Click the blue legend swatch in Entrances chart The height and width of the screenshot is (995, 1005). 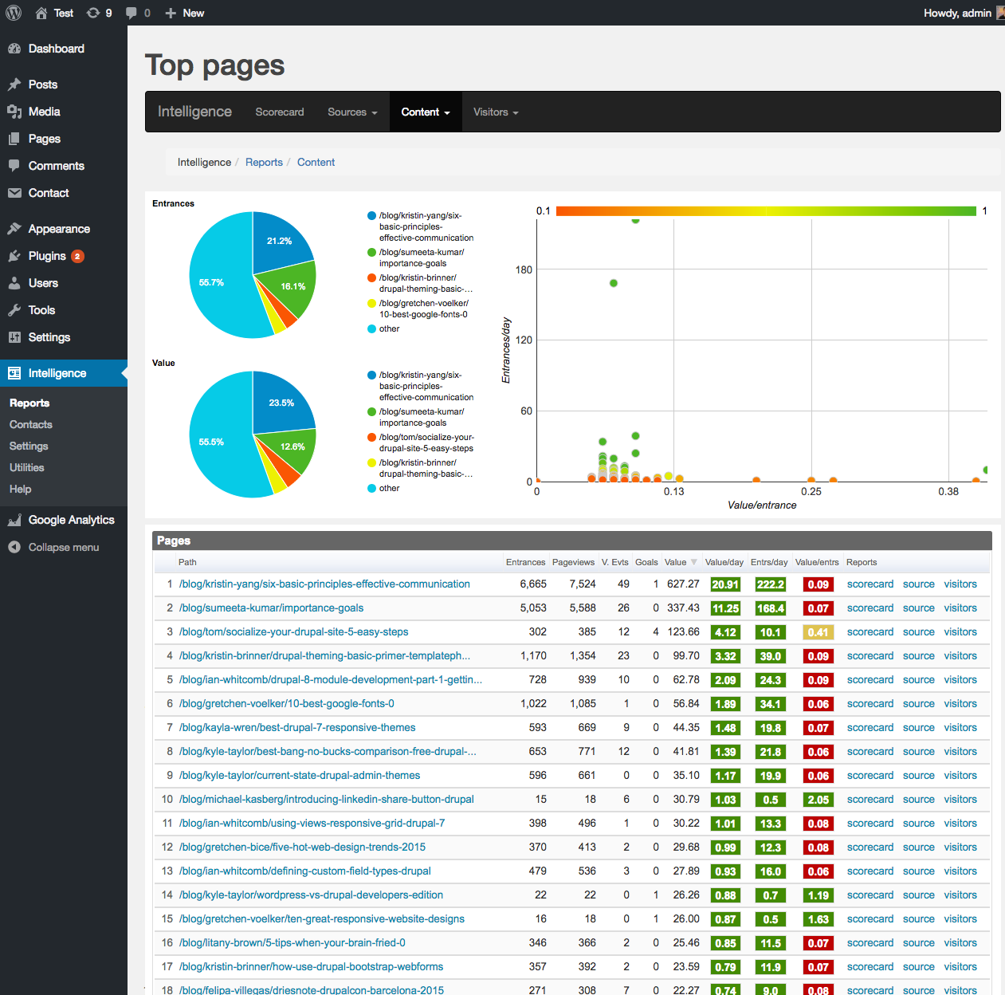point(371,215)
